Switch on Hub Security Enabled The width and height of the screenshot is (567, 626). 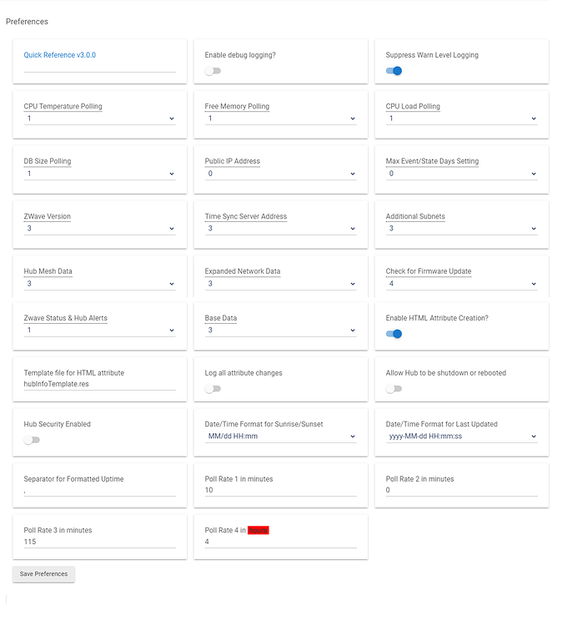(32, 440)
